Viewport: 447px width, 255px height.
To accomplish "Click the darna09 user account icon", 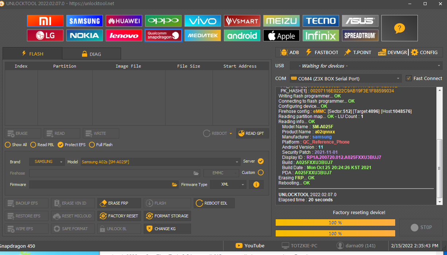I will [x=340, y=246].
